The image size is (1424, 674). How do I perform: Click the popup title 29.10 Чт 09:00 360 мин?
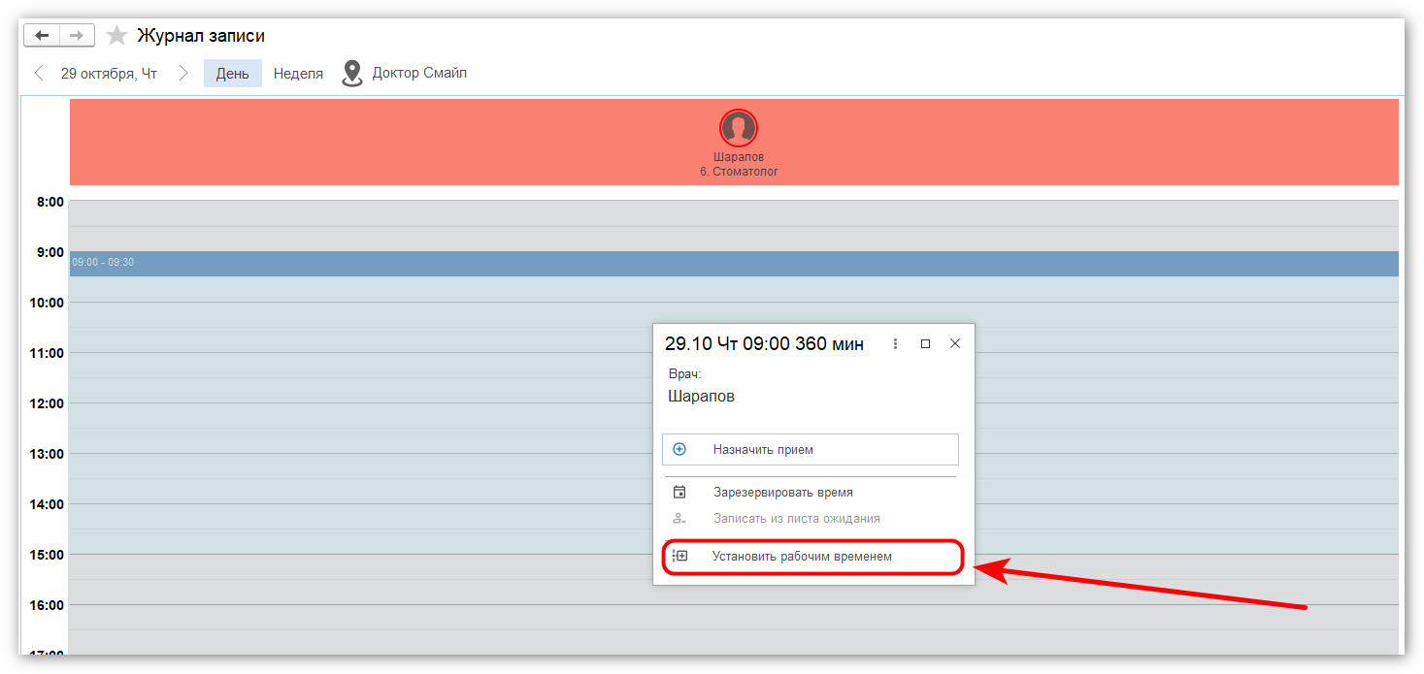click(764, 344)
